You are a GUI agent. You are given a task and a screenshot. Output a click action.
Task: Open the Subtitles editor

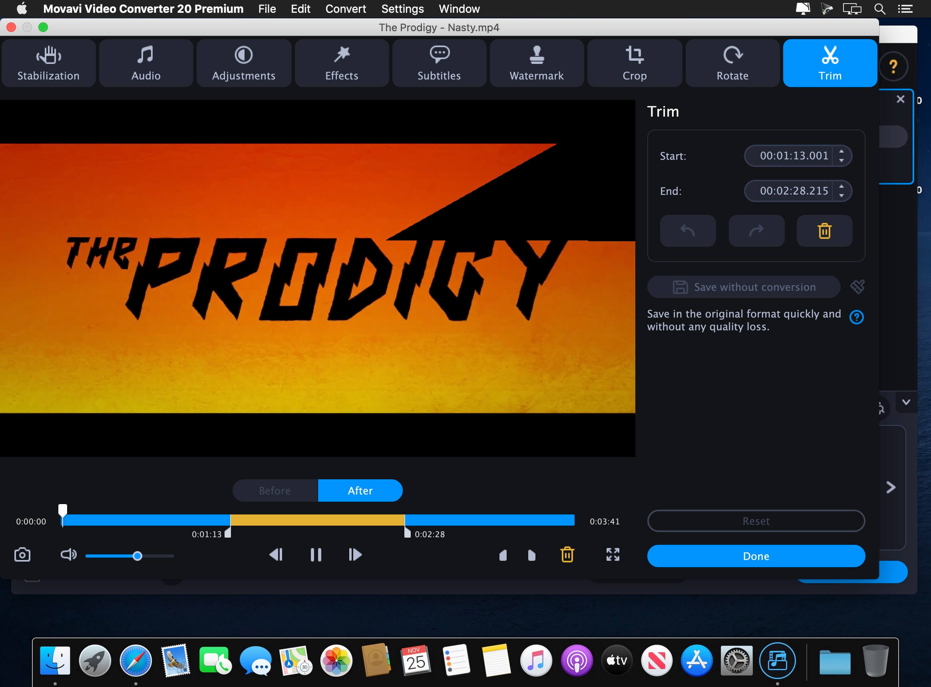pos(439,63)
